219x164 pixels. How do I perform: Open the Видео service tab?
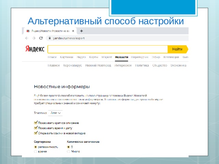81,57
